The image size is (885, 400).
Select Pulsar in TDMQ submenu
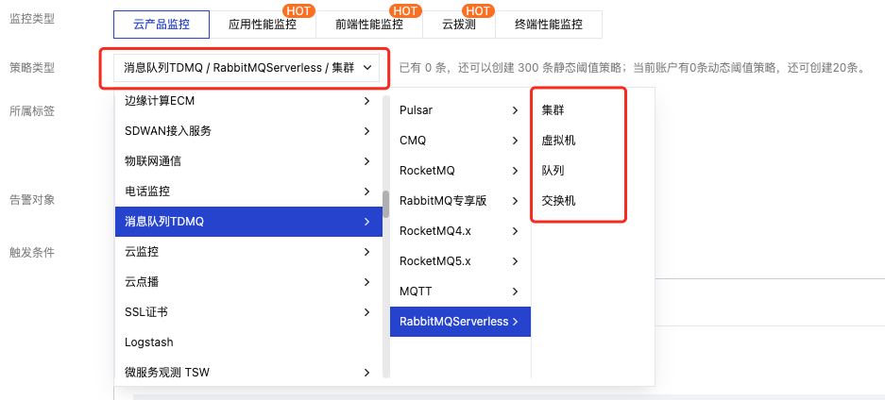click(x=460, y=110)
